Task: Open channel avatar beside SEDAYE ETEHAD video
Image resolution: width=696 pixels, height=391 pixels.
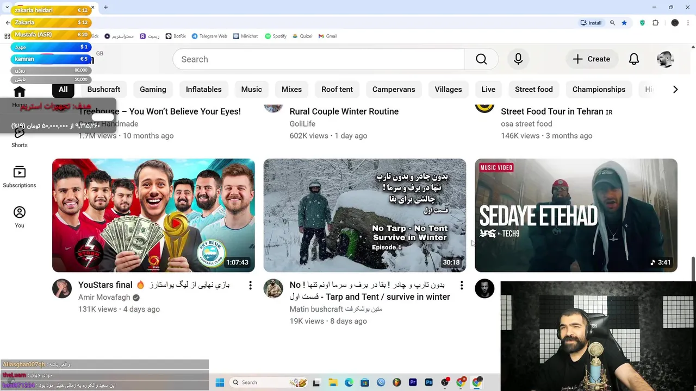Action: click(x=484, y=289)
